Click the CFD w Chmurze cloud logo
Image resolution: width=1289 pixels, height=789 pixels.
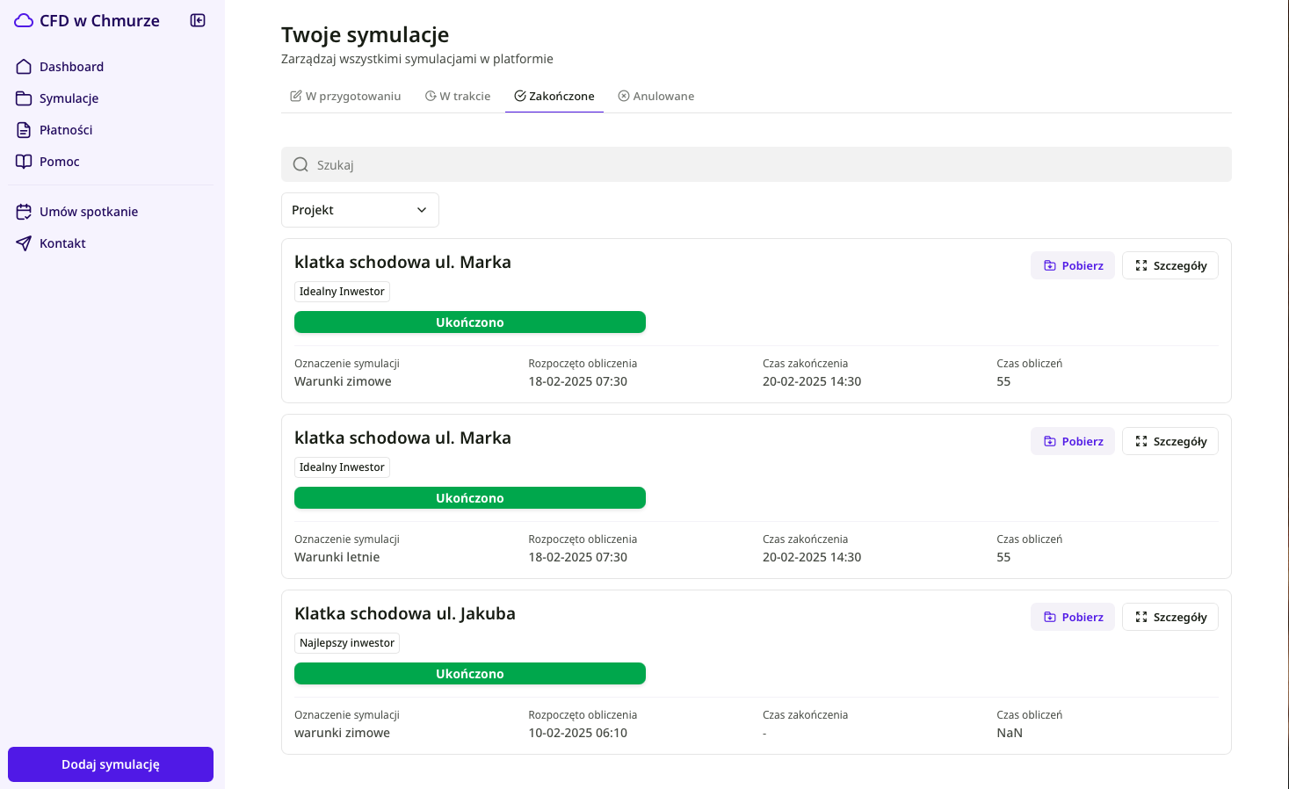click(x=24, y=20)
